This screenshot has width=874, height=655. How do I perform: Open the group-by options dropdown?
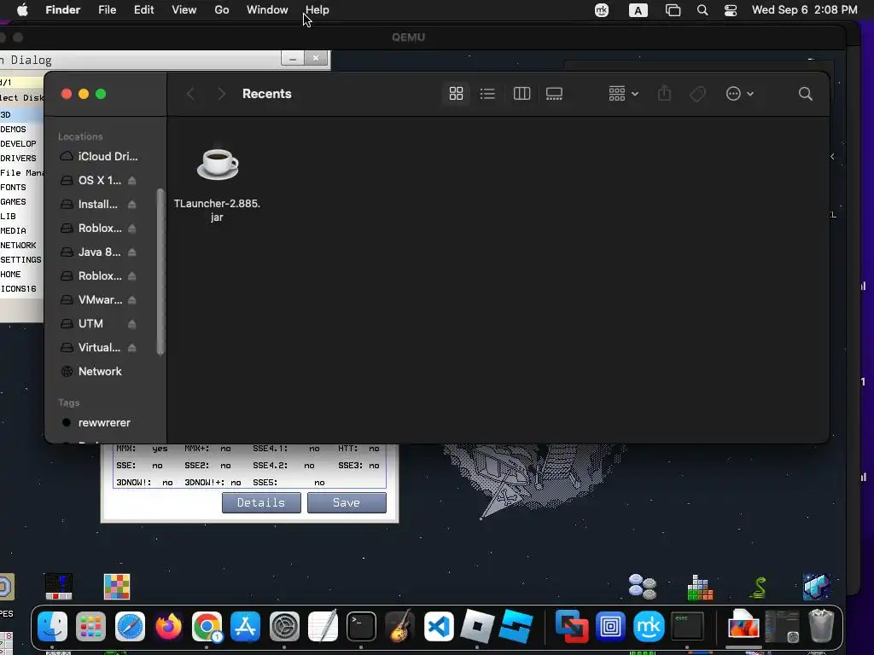pos(623,94)
